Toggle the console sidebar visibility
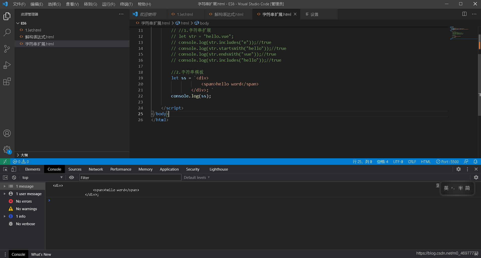 point(5,177)
